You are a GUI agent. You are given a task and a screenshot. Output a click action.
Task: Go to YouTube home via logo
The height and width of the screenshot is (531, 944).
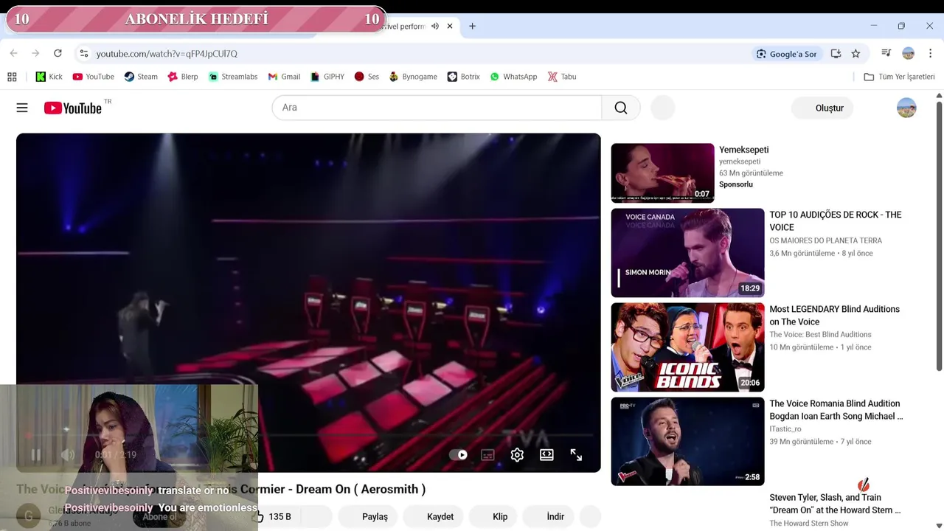[x=73, y=108]
